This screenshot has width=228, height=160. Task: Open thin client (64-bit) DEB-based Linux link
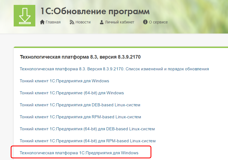pyautogui.click(x=87, y=129)
